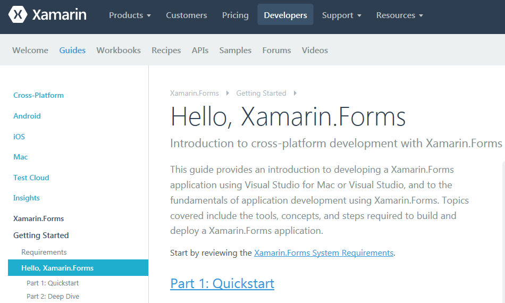Open the Pricing page
The height and width of the screenshot is (303, 505).
click(x=235, y=15)
